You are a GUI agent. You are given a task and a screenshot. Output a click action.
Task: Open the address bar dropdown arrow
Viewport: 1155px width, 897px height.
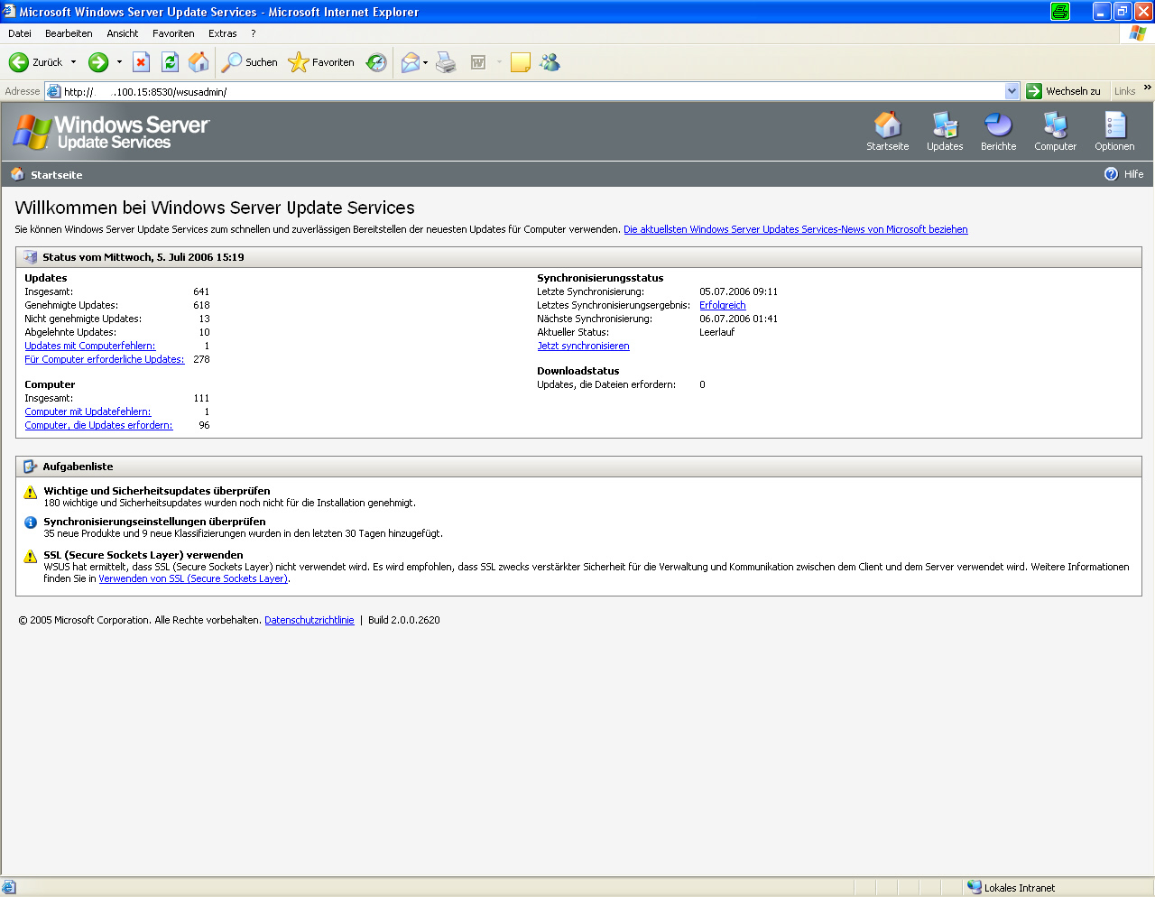pos(1012,91)
